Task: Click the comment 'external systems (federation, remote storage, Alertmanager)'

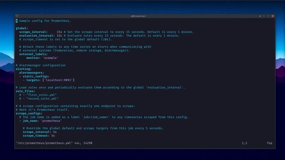Action: tap(74, 50)
